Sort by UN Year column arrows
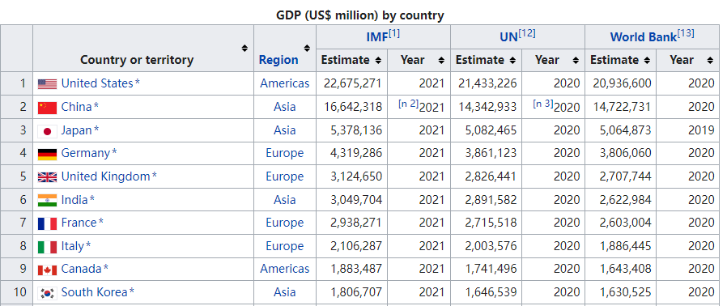727x306 pixels. [576, 60]
